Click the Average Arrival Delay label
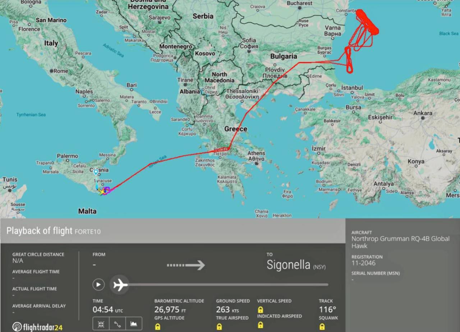Viewport: 460px width, 332px height. click(x=39, y=306)
